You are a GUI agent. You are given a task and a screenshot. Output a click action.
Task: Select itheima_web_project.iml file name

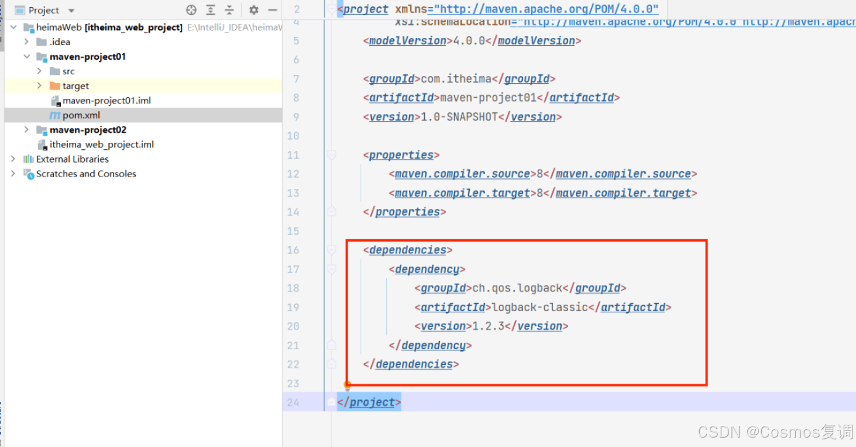click(102, 145)
